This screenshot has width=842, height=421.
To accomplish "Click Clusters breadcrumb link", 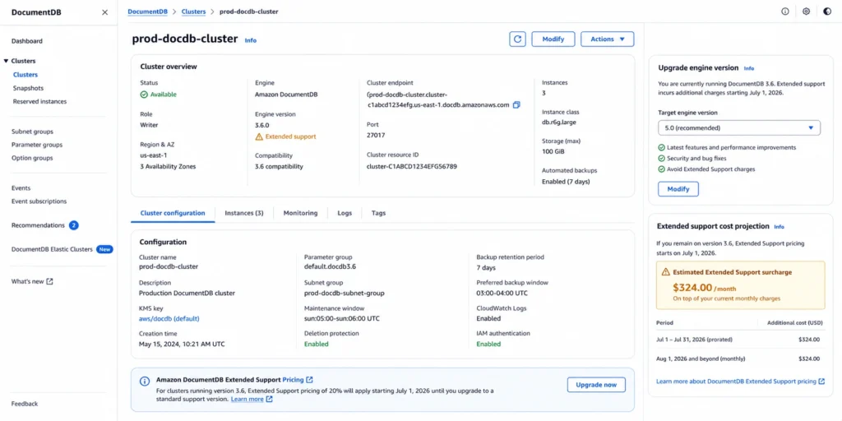I will coord(193,12).
